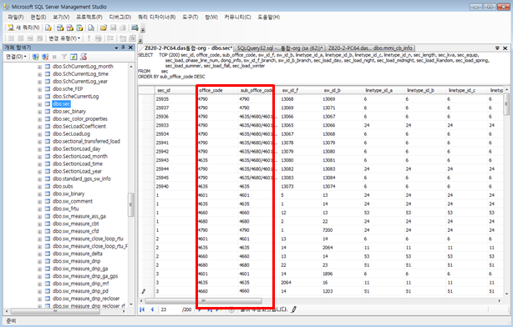Open the Connect (연결) dropdown in Object Explorer
The width and height of the screenshot is (513, 327).
point(16,57)
